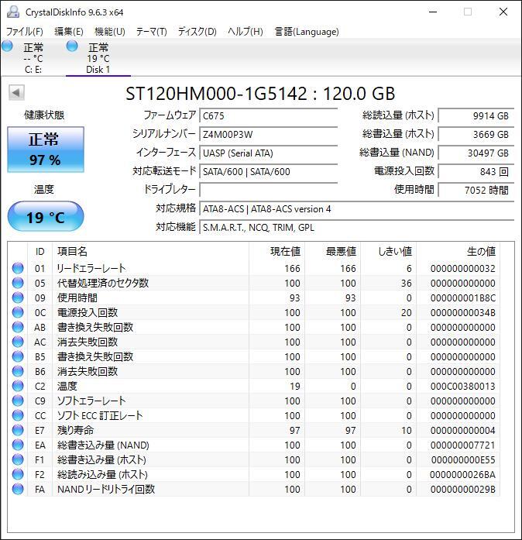The image size is (522, 540).
Task: Click disk title ST120HM000-1G5142 : 120.0 GB
Action: pyautogui.click(x=260, y=94)
